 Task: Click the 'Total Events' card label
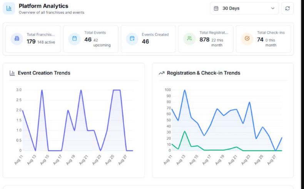point(95,33)
